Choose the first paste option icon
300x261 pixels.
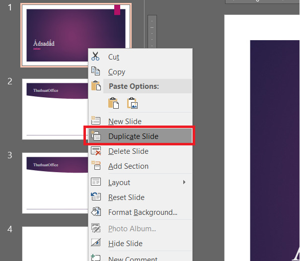click(x=114, y=103)
